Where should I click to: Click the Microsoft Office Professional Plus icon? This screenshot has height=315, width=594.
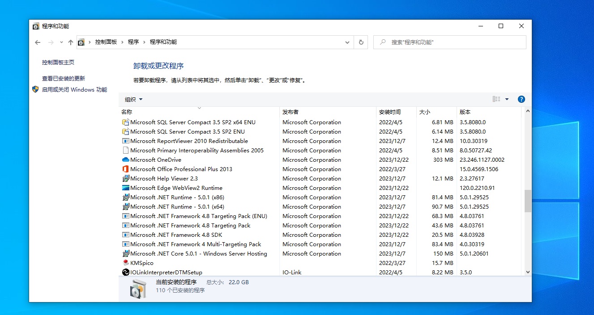click(x=125, y=169)
